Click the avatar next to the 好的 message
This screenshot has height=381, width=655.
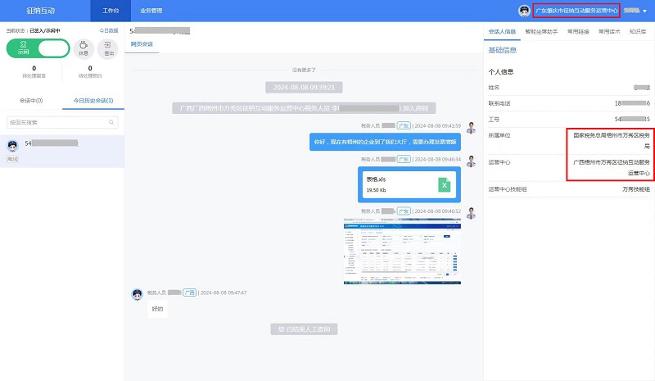(138, 293)
